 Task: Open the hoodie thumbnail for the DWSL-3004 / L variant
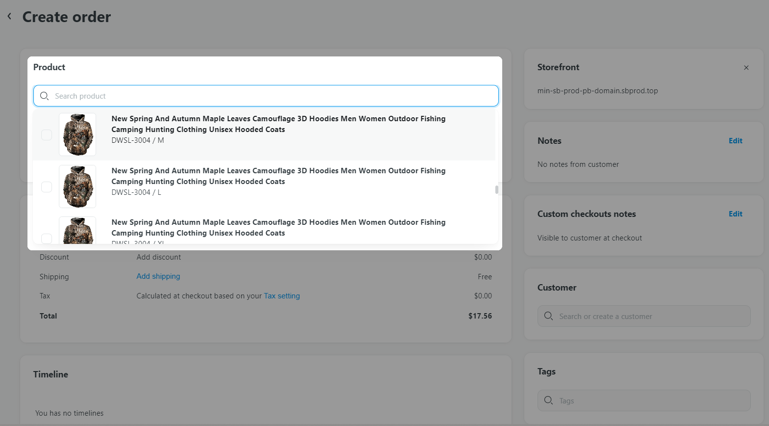click(77, 186)
